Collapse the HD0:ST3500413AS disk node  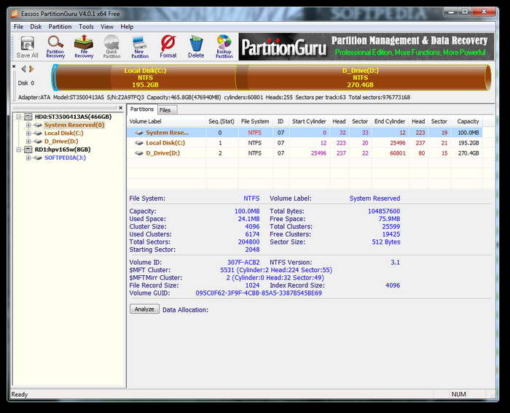(x=19, y=117)
